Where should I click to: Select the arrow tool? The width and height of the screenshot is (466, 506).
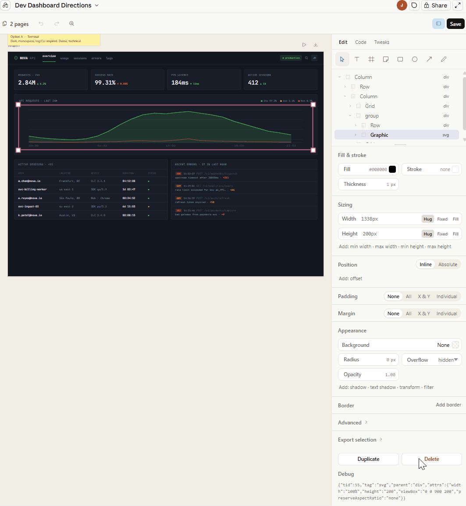(429, 59)
